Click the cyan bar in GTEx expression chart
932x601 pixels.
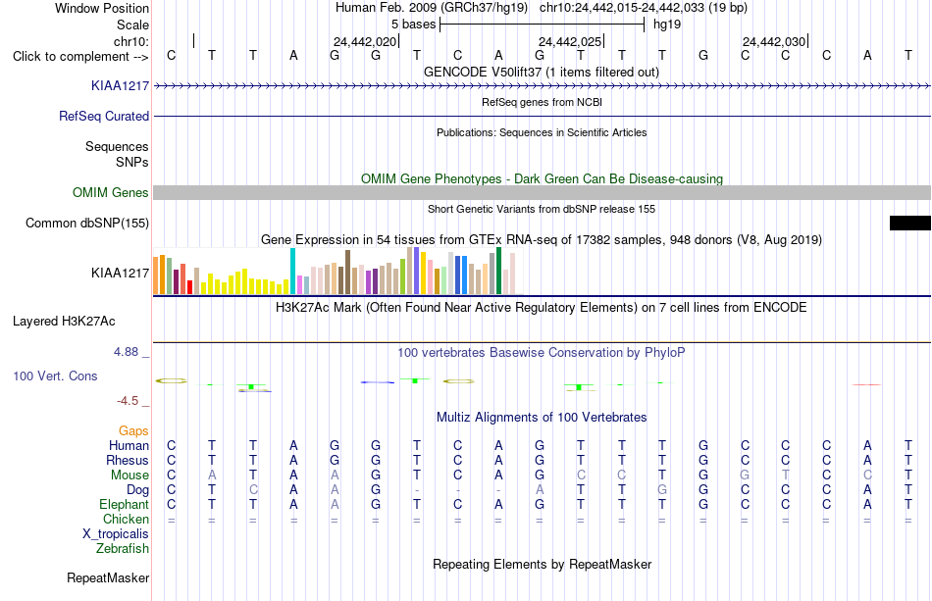click(293, 272)
